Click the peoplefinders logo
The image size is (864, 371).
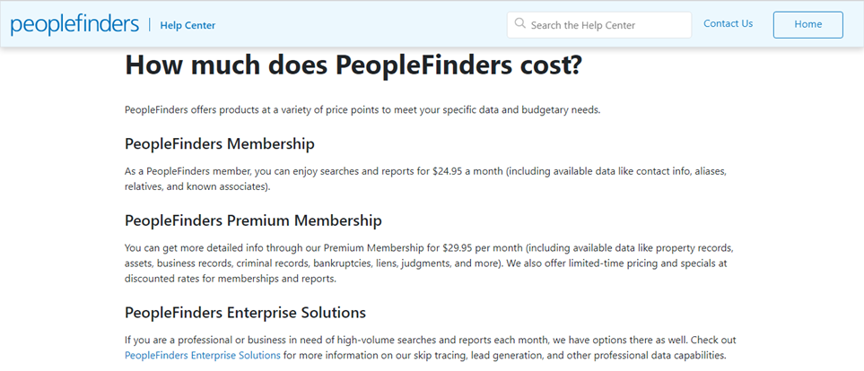(x=74, y=25)
